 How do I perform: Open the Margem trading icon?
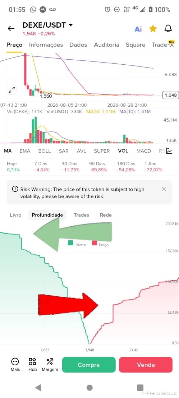click(50, 362)
